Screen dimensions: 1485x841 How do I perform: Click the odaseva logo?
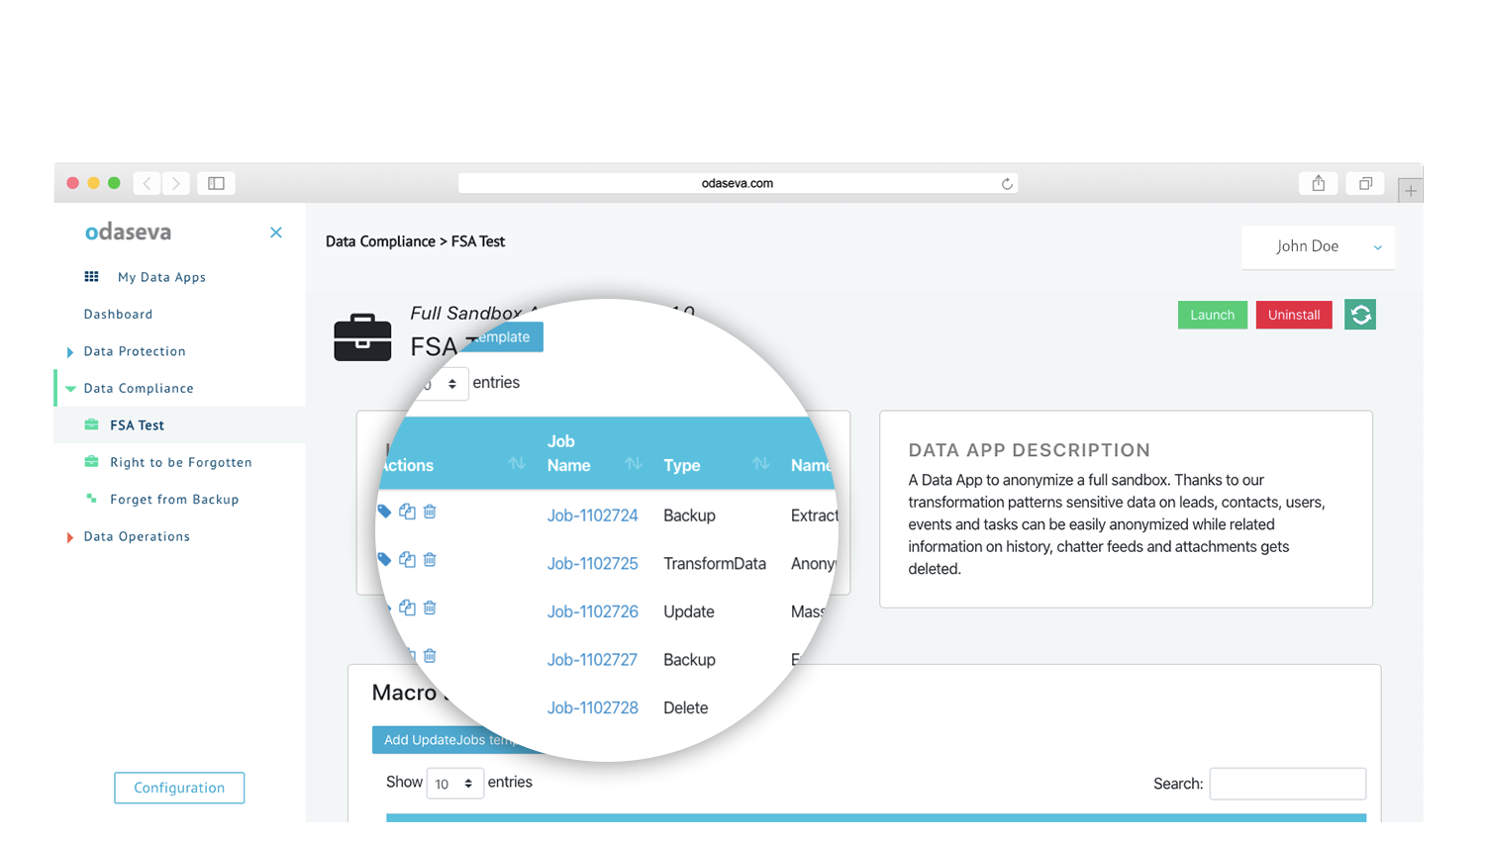point(128,233)
